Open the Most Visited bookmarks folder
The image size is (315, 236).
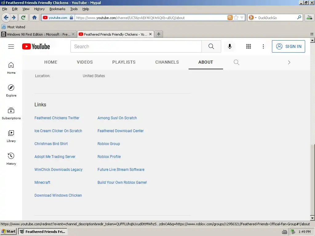coord(14,27)
